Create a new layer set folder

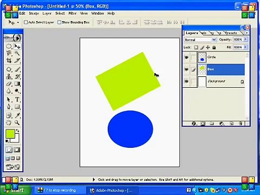[x=212, y=123]
